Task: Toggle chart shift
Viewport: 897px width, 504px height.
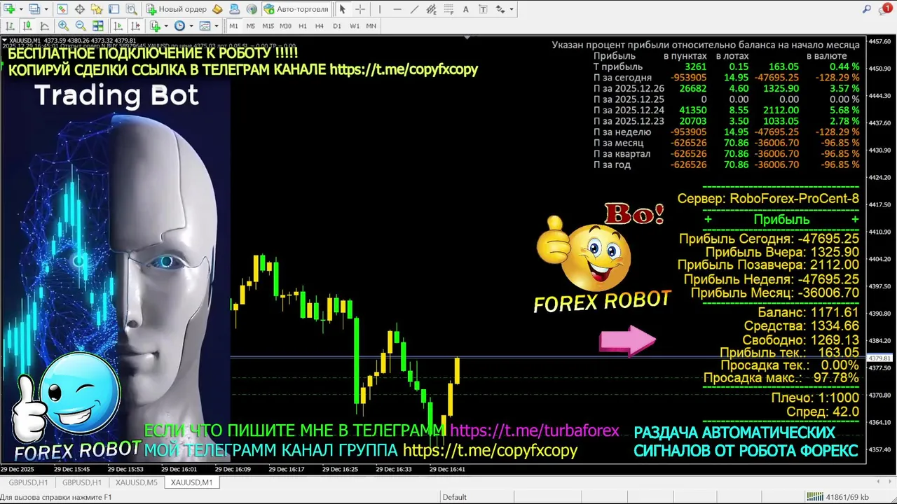Action: (135, 26)
